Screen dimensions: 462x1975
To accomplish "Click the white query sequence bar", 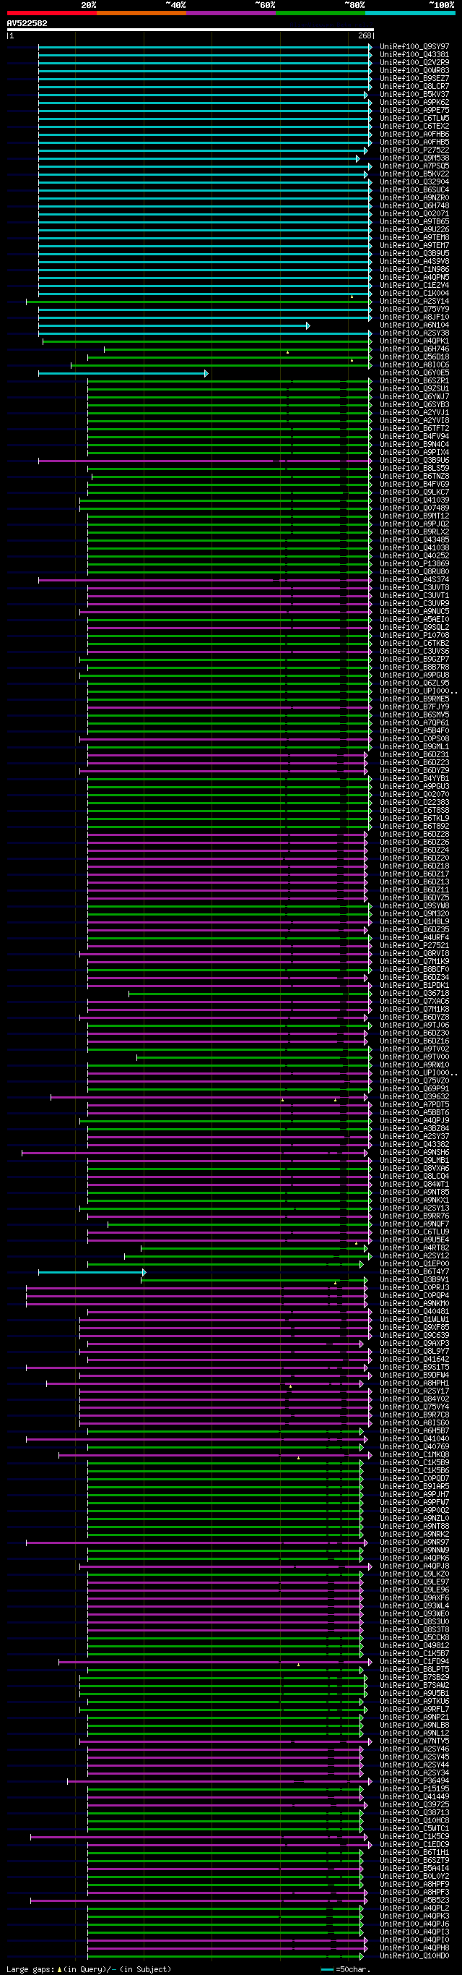I will pyautogui.click(x=191, y=30).
